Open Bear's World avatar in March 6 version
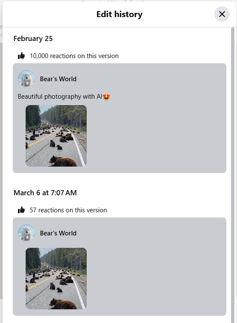 26,233
